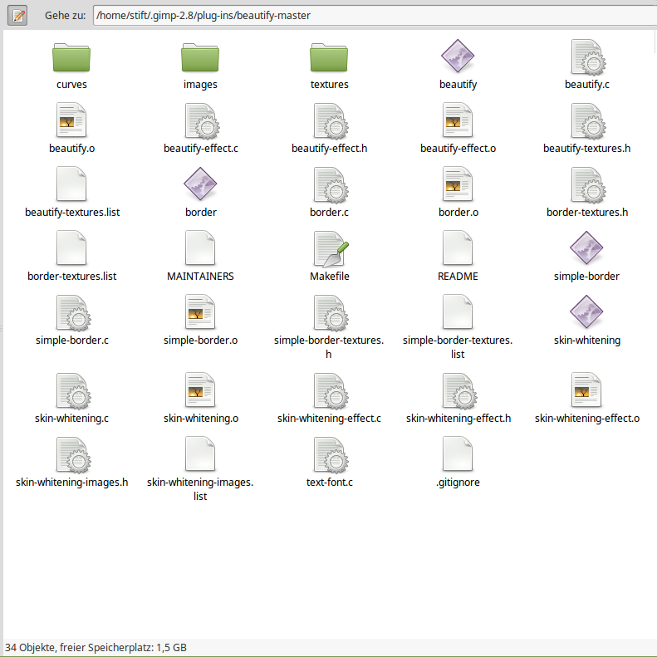Image resolution: width=657 pixels, height=657 pixels.
Task: Select the MAINTAINERS file
Action: 200,249
